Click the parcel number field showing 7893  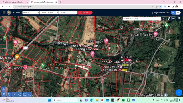tap(68, 13)
